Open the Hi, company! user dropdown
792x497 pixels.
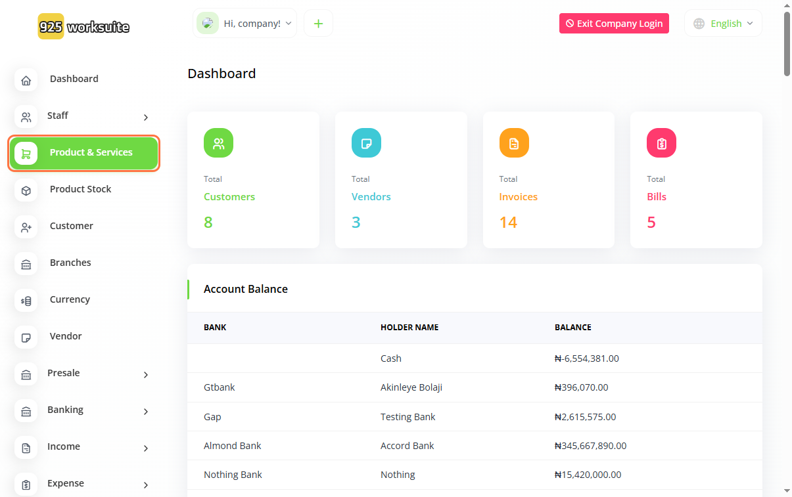tap(245, 24)
